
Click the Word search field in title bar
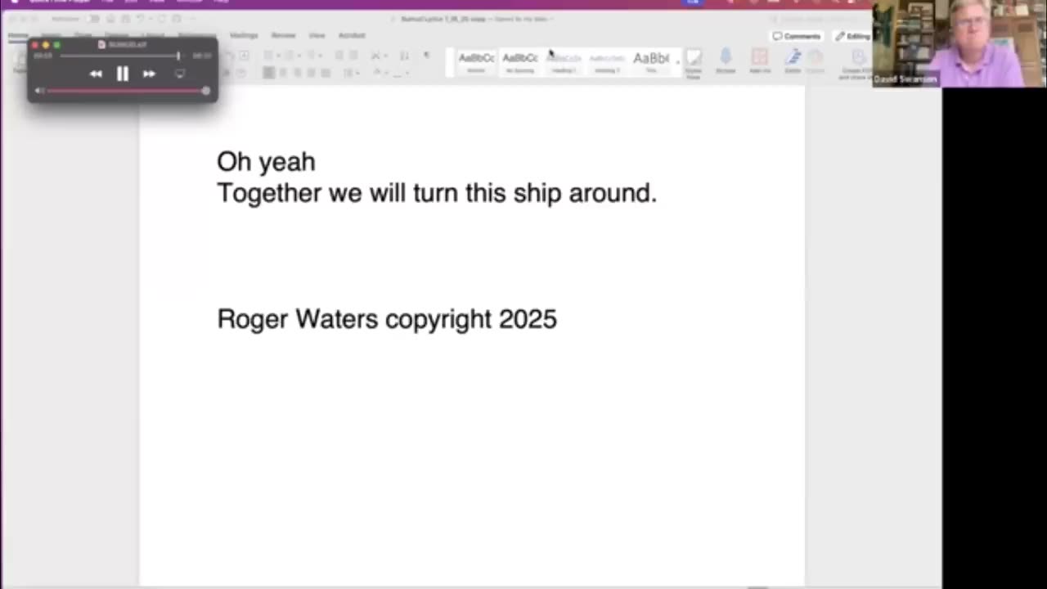[820, 19]
